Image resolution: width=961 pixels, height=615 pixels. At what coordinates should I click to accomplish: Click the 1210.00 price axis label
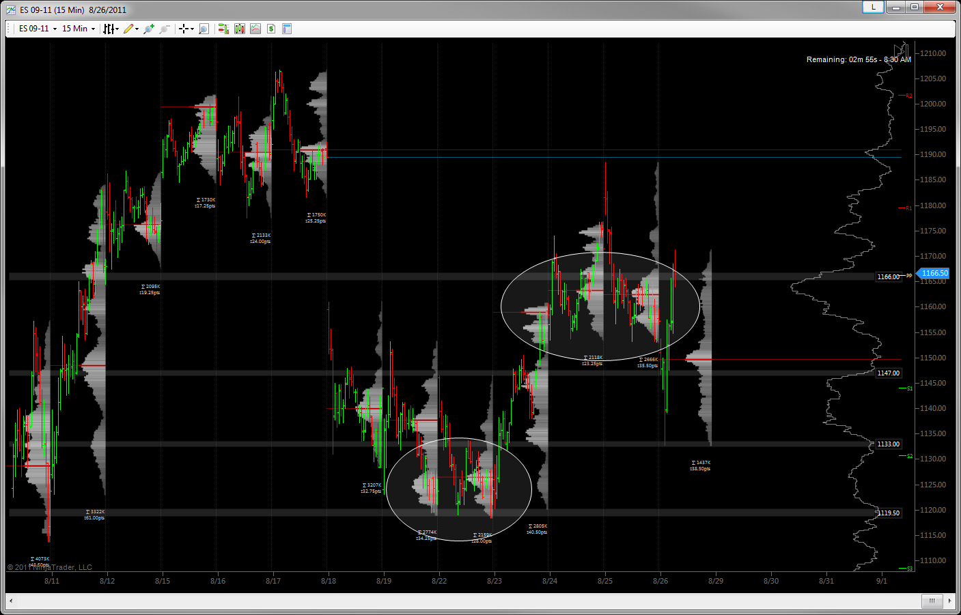933,53
